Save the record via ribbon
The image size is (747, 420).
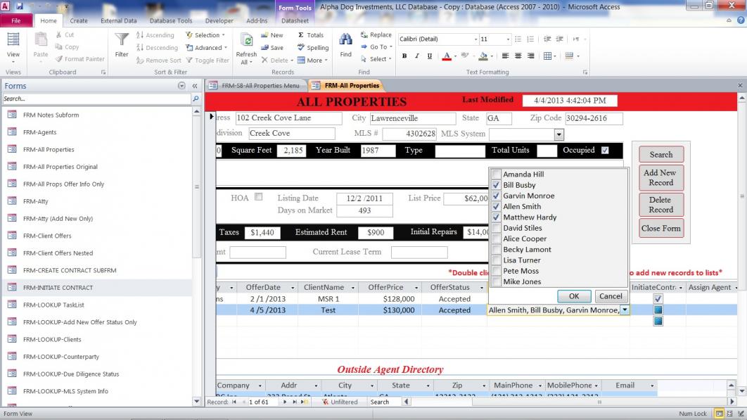point(272,48)
